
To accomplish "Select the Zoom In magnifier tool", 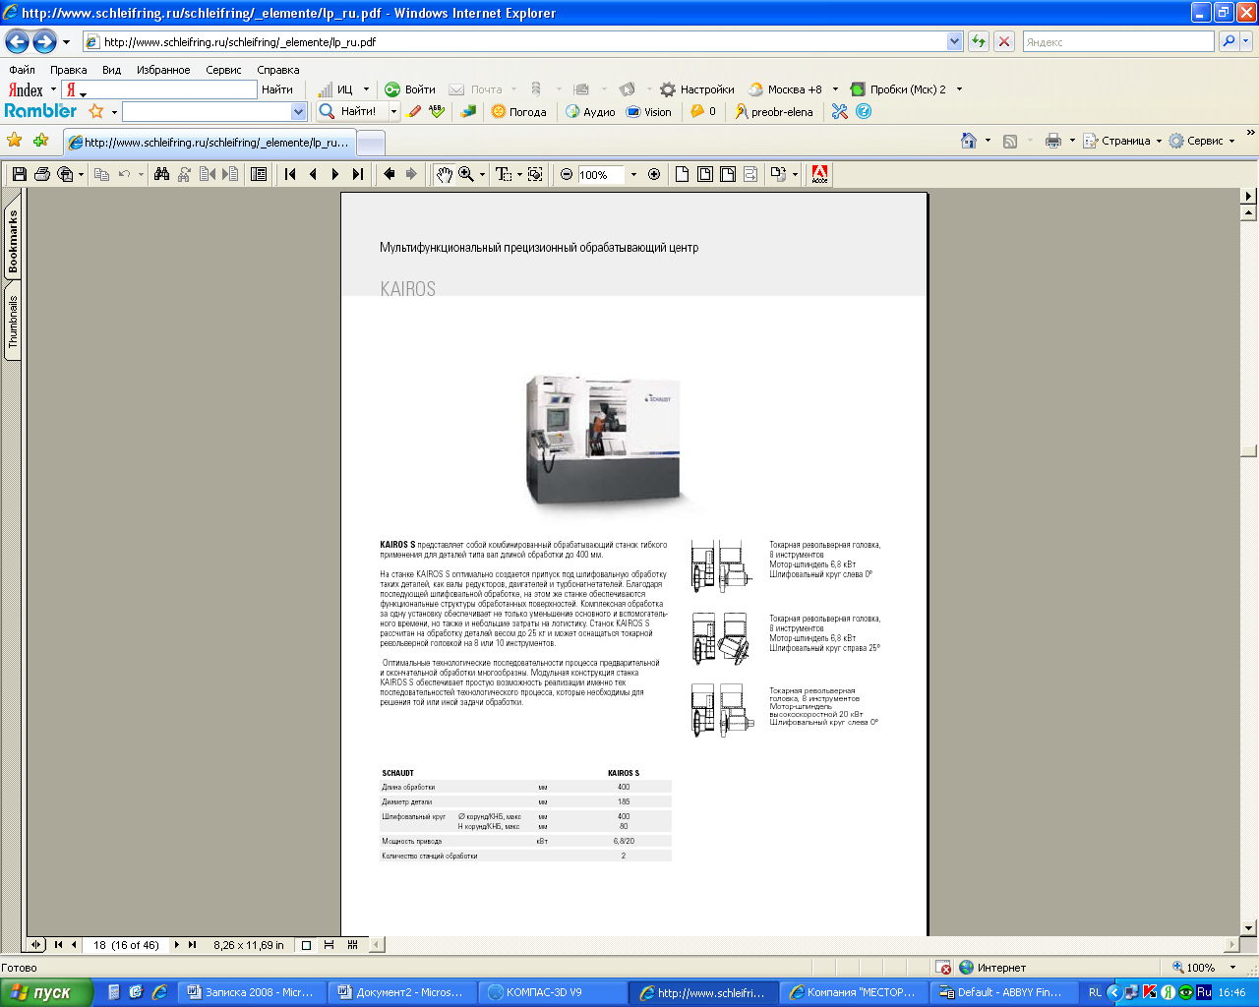I will (466, 174).
